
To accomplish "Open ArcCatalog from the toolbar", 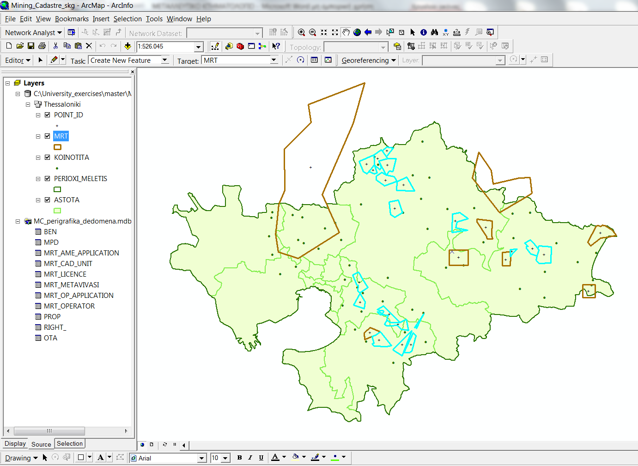I will coord(229,46).
